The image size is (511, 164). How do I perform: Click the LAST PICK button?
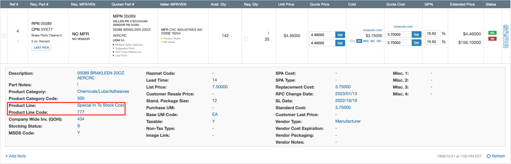point(42,48)
